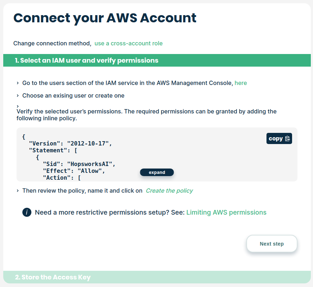Click the "Change connection method," label
313x287 pixels.
pyautogui.click(x=52, y=44)
